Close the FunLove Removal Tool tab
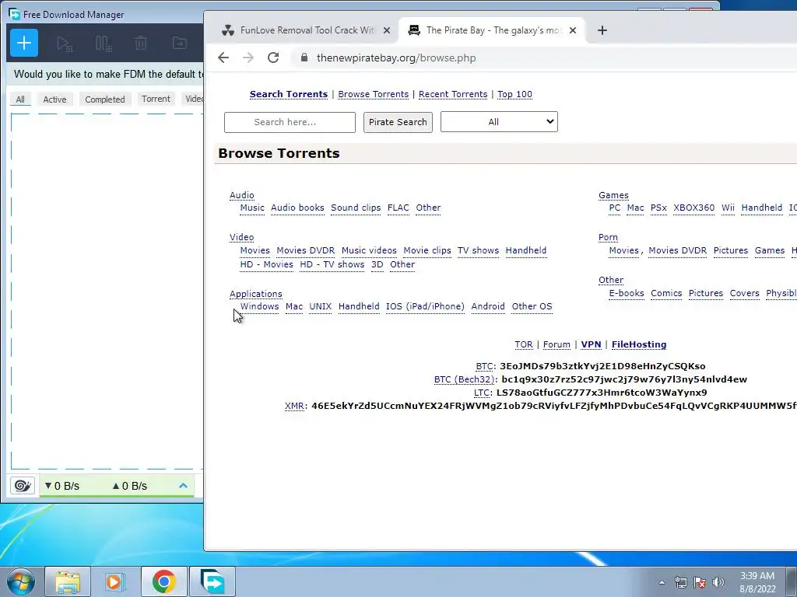The width and height of the screenshot is (797, 597). point(387,30)
